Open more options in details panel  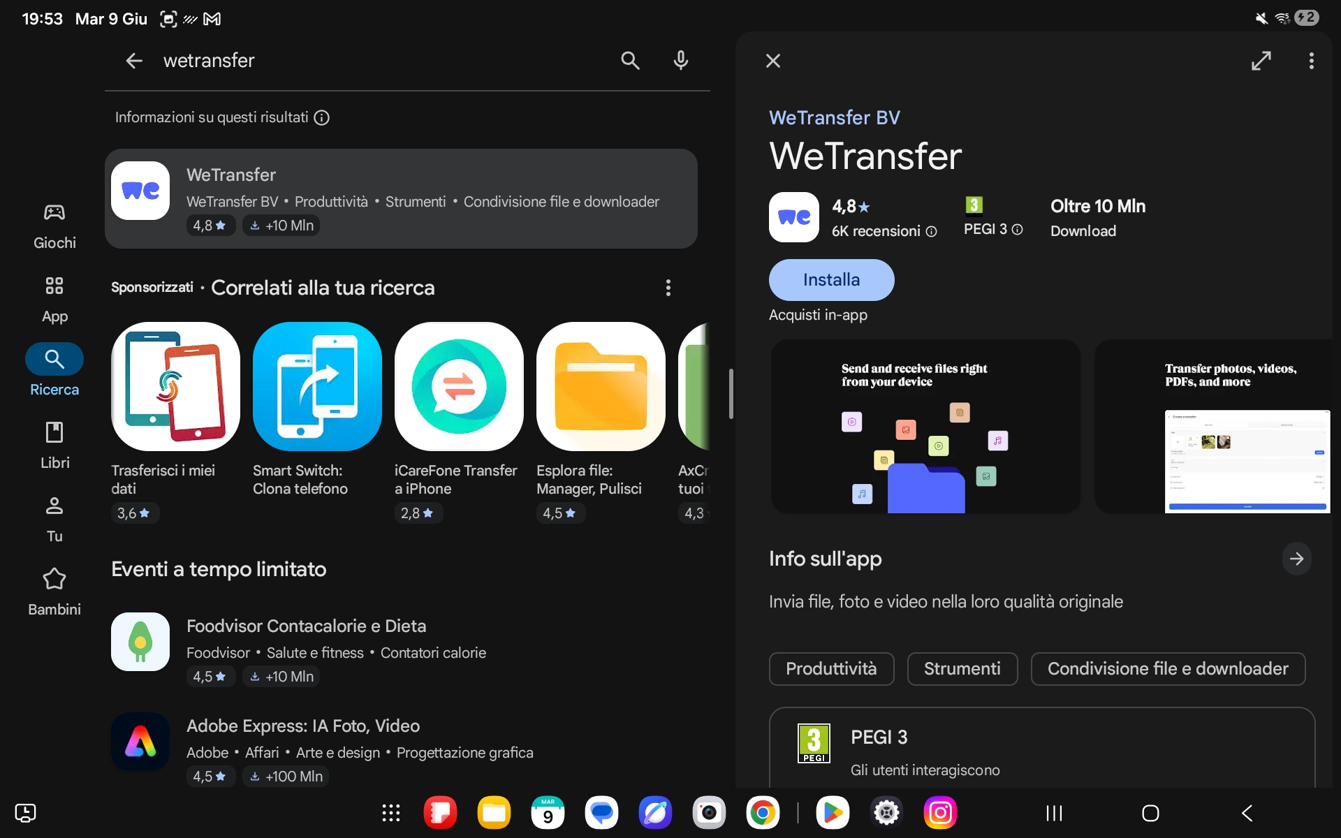(x=1311, y=61)
